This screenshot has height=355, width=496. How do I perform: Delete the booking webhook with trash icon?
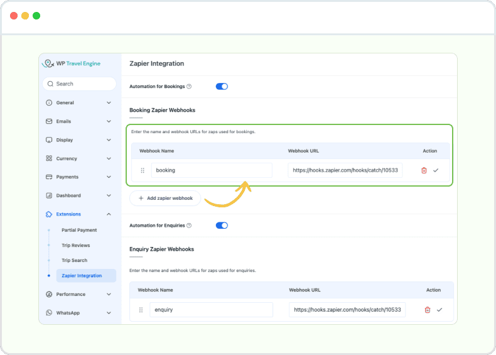[424, 170]
